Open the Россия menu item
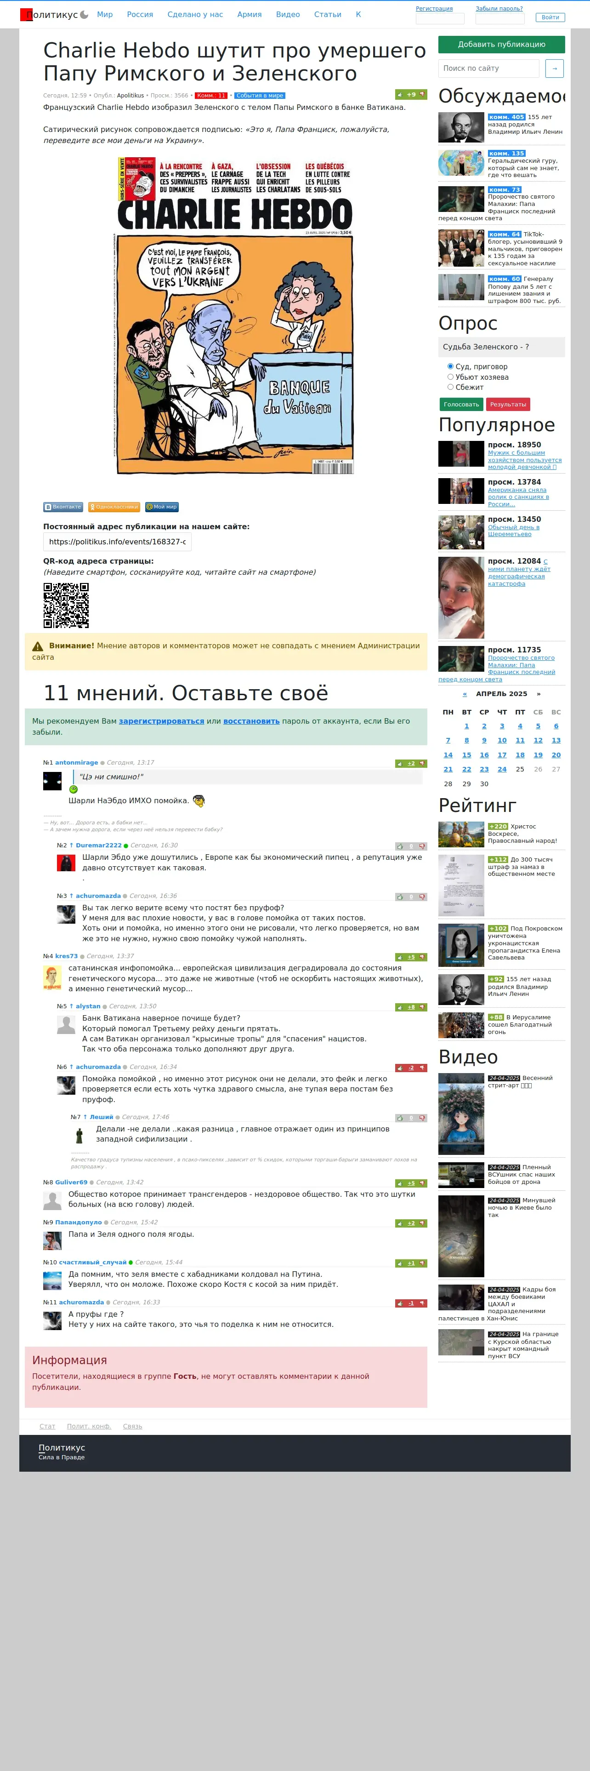 tap(140, 14)
